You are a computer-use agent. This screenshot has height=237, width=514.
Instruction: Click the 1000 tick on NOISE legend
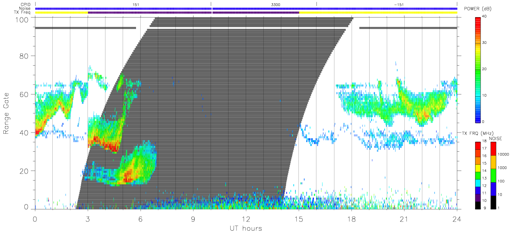(x=501, y=168)
